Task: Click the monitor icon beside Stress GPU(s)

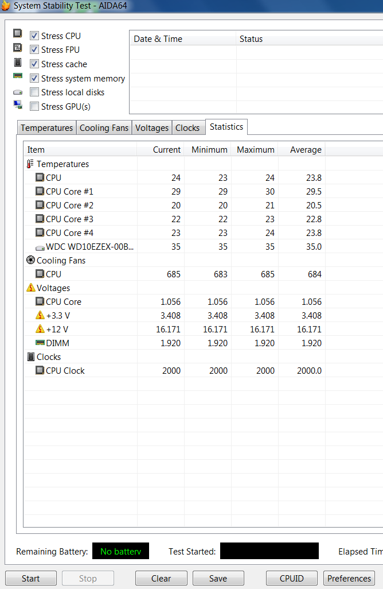Action: (18, 105)
